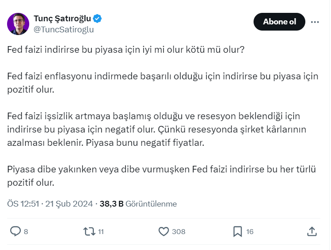Bookmark this tweet using the bookmark icon
Viewport: 331px width, 250px height.
238,231
